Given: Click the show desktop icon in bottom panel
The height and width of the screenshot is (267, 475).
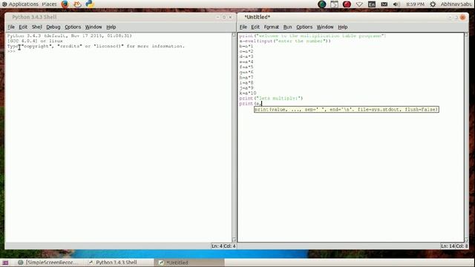Looking at the screenshot, I should 5,263.
